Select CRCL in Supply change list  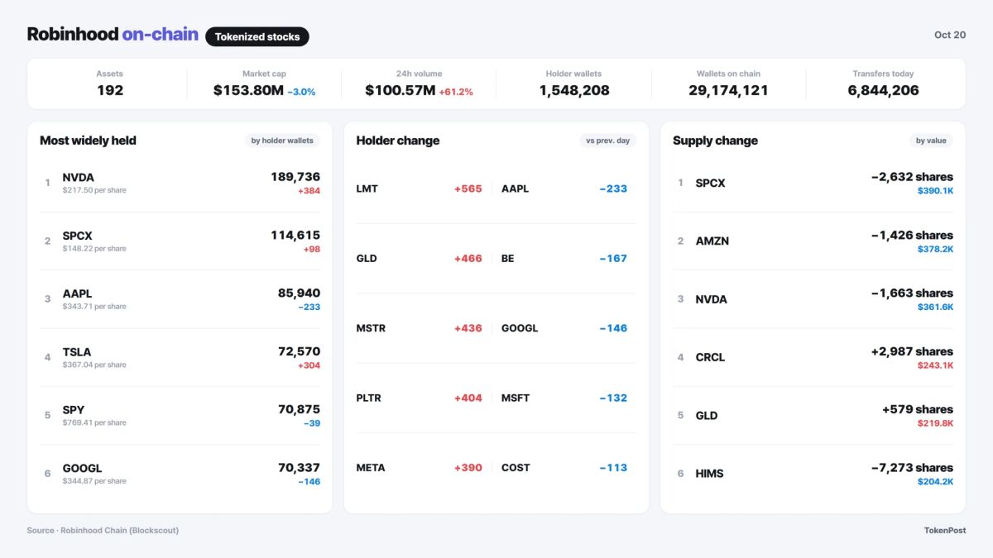coord(710,357)
